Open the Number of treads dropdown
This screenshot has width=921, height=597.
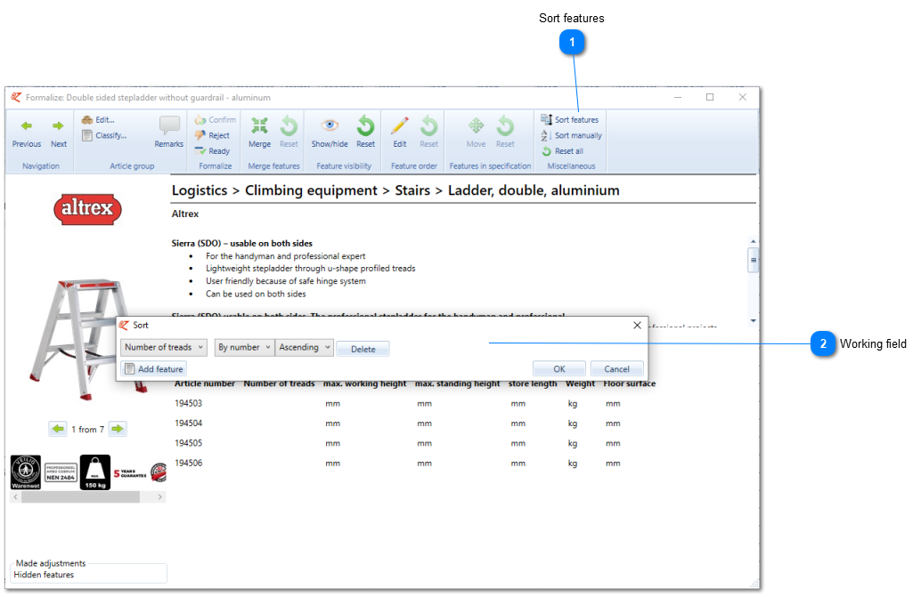click(x=164, y=347)
